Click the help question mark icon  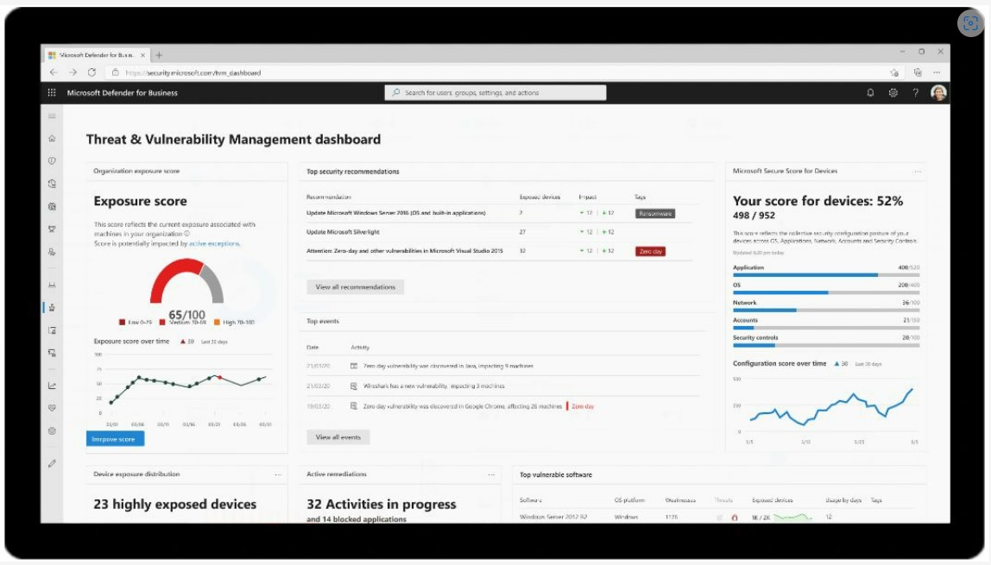click(x=915, y=93)
